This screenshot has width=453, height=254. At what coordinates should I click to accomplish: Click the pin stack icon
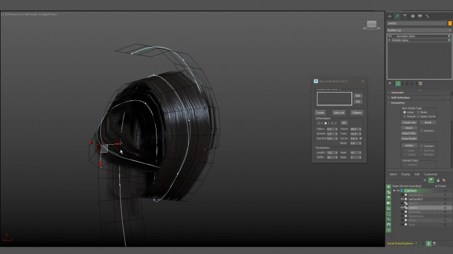[390, 84]
